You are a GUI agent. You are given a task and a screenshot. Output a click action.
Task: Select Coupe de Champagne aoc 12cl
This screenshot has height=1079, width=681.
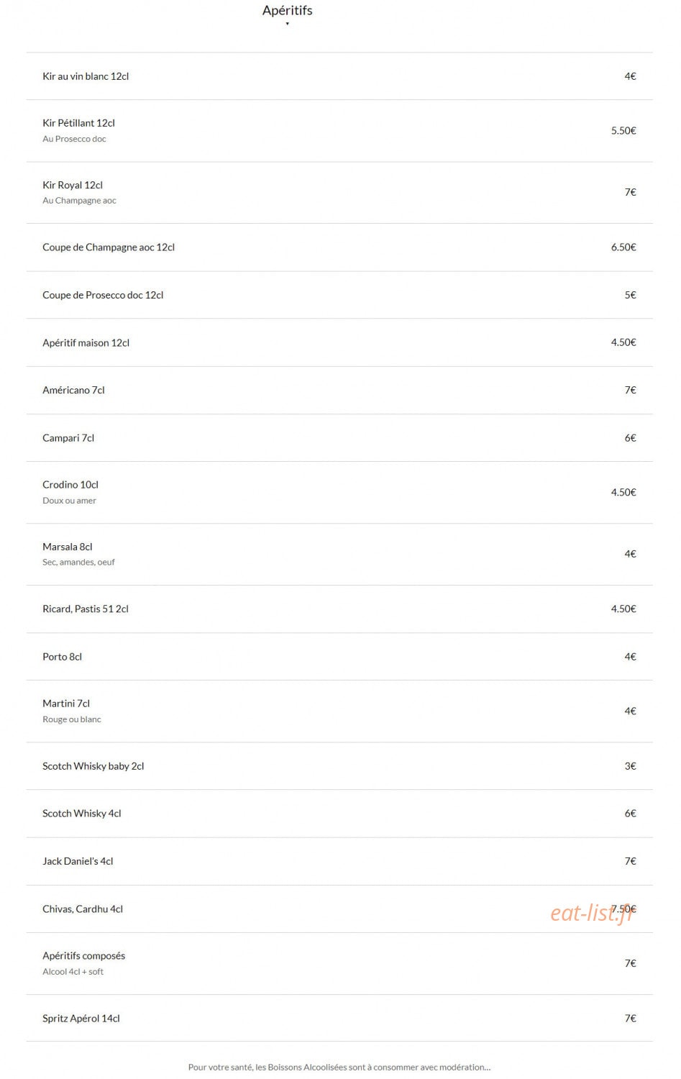339,247
